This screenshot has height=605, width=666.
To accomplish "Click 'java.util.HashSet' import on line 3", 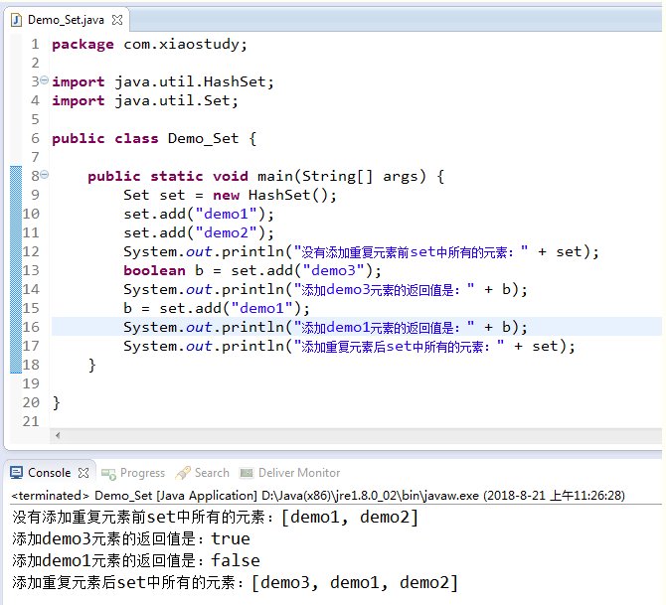I will tap(190, 81).
